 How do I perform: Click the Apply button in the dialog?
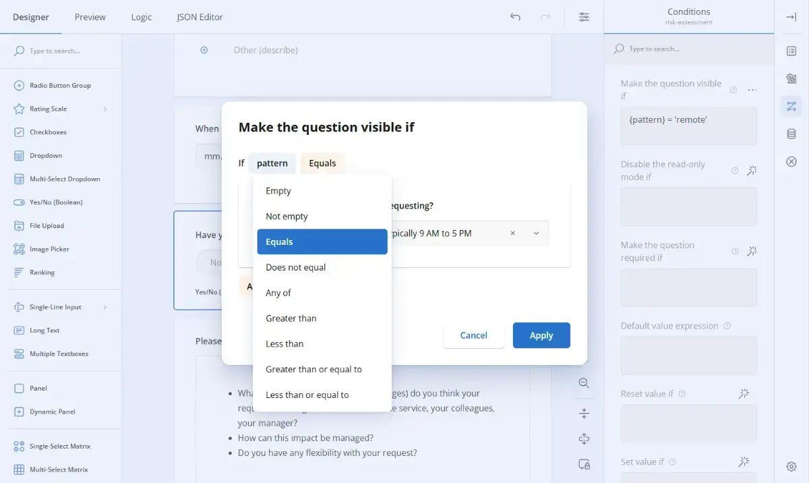click(541, 335)
